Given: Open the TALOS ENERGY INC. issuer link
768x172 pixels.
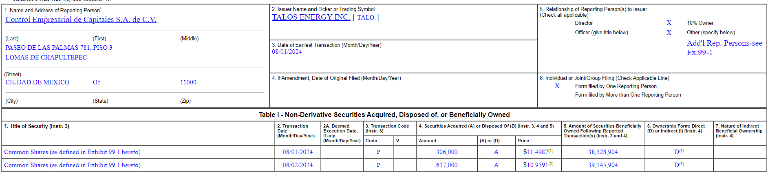Looking at the screenshot, I should pyautogui.click(x=311, y=17).
